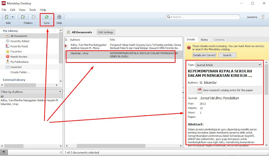This screenshot has height=156, width=269.
Task: Select the KEPEMIMPINAN KEPALA SEKOLAH document row
Action: pyautogui.click(x=124, y=55)
